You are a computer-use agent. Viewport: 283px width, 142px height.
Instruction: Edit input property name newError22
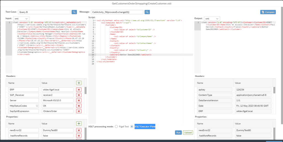point(24,130)
